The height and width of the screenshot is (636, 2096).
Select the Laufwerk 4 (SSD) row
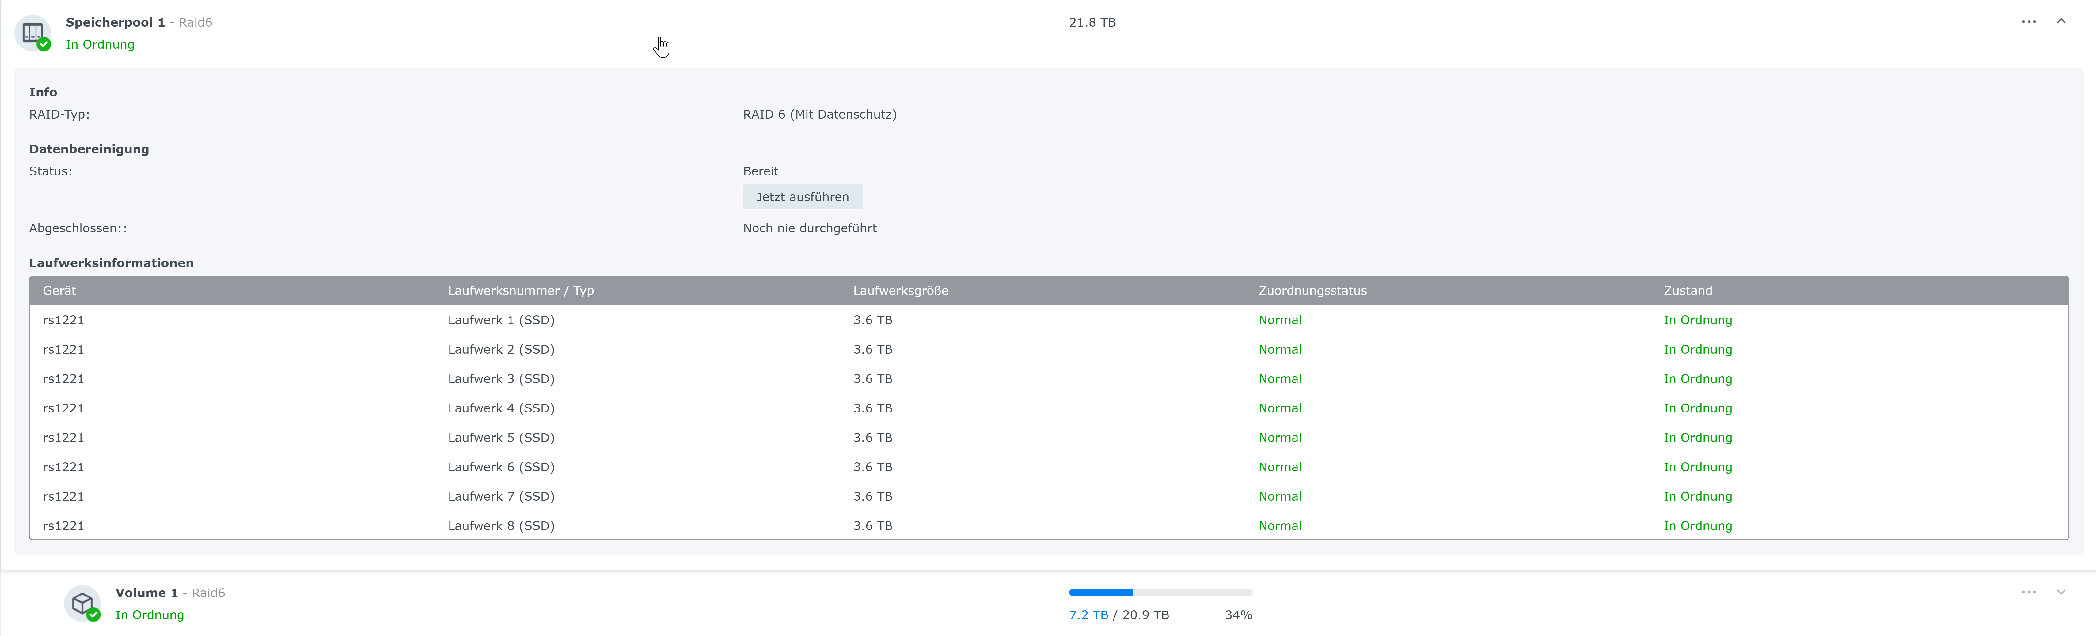501,408
